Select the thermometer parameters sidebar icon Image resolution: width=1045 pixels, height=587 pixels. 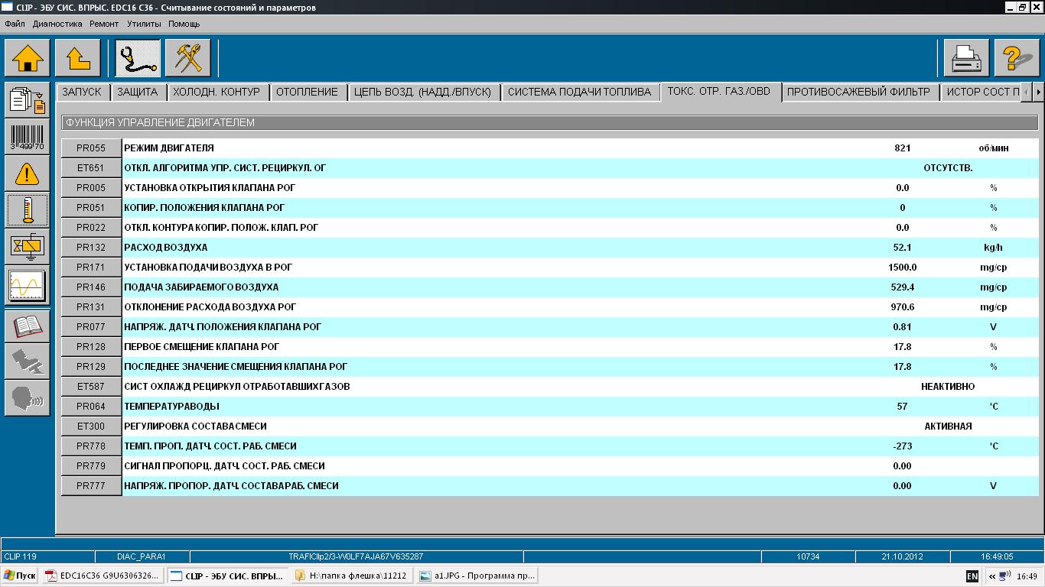coord(28,210)
